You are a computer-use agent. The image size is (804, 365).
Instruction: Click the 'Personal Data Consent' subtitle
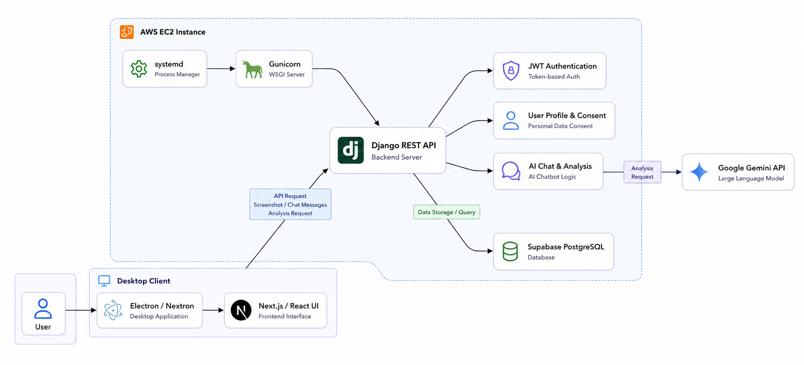(x=560, y=126)
